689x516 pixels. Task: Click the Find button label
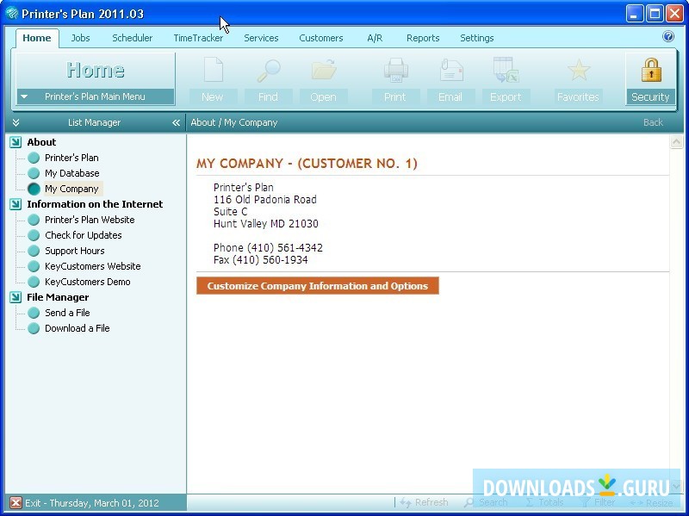(x=268, y=96)
